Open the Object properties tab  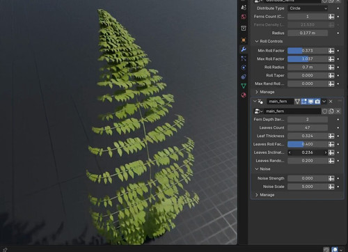(244, 40)
